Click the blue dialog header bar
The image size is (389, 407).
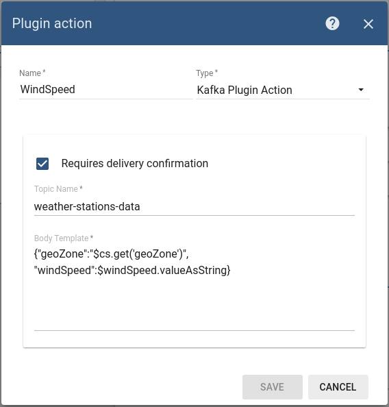point(194,23)
